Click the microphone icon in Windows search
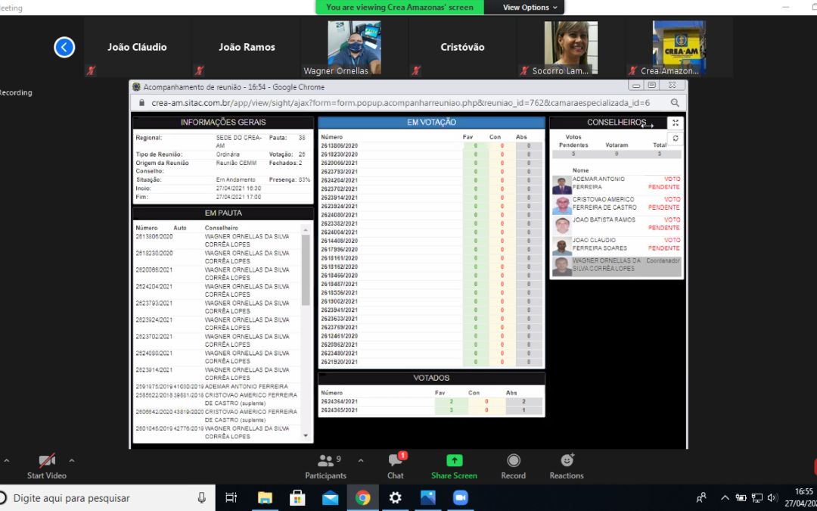 coord(202,498)
